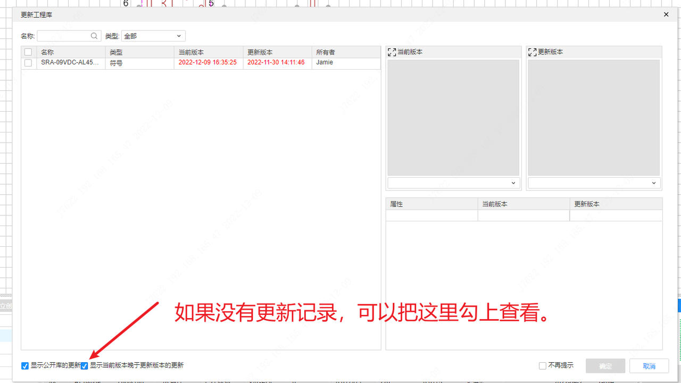Enable the 不再提示 checkbox
Viewport: 681px width, 383px height.
click(543, 366)
